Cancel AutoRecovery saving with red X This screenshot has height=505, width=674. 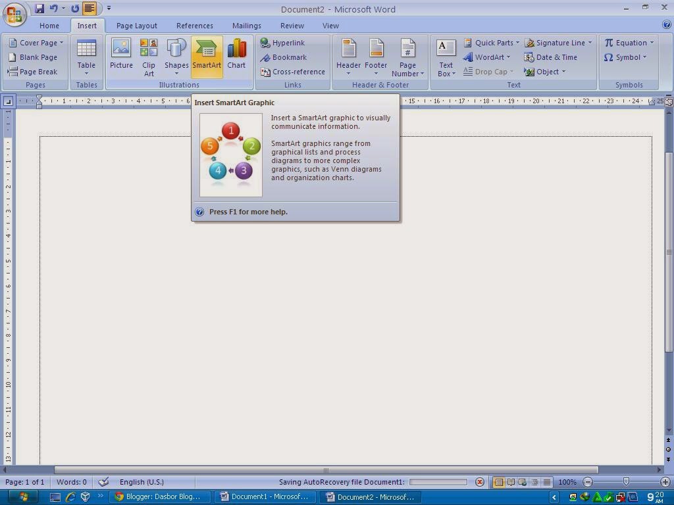click(480, 482)
